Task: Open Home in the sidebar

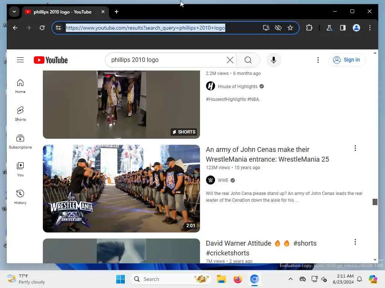Action: pyautogui.click(x=20, y=86)
